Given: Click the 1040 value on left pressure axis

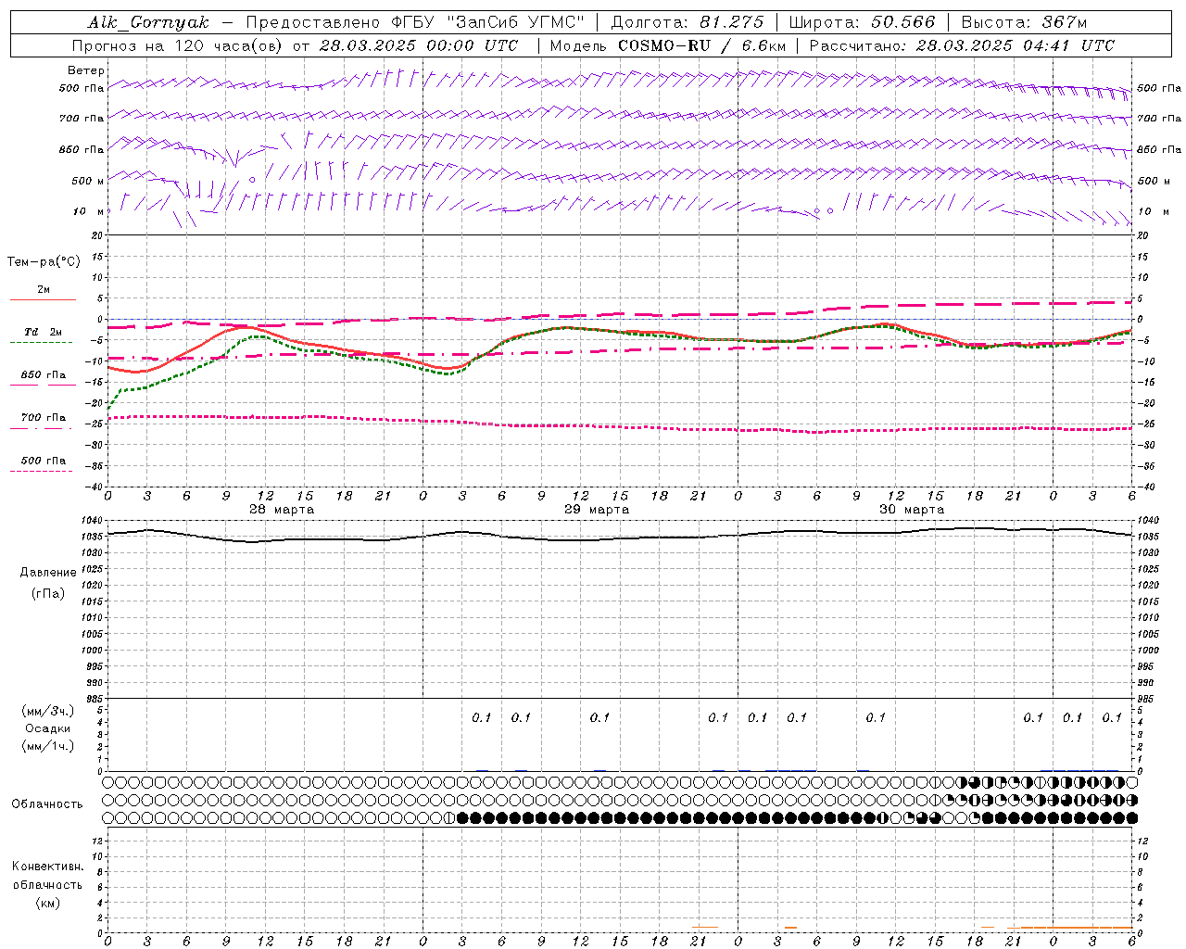Looking at the screenshot, I should (91, 520).
